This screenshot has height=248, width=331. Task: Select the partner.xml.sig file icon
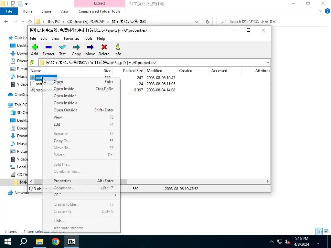click(32, 84)
